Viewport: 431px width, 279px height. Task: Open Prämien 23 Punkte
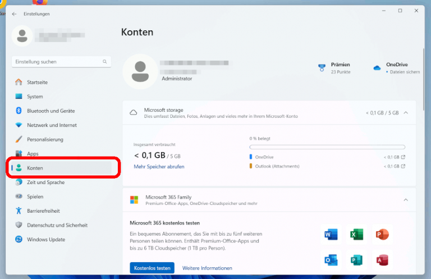[x=334, y=68]
